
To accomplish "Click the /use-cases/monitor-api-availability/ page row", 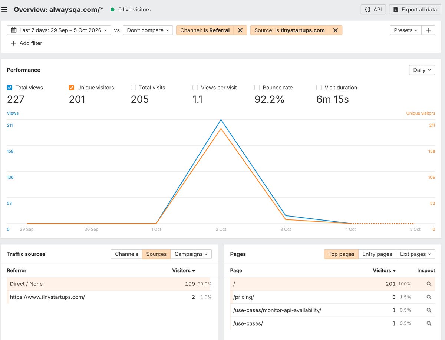I will point(332,310).
